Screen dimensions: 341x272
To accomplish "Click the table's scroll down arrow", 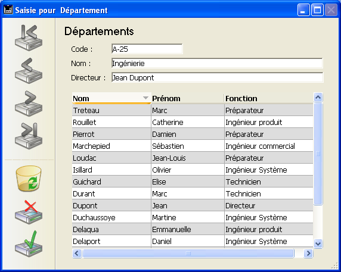I will [x=318, y=243].
